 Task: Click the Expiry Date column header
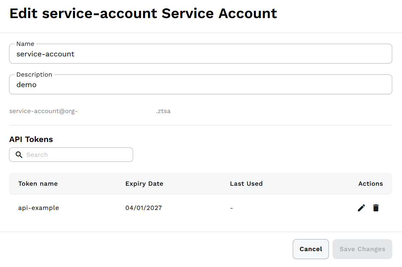[144, 184]
